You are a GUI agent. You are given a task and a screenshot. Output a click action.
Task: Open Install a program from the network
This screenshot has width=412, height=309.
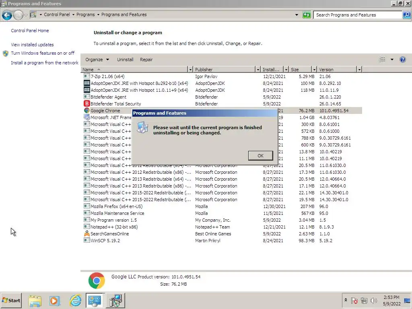(44, 63)
